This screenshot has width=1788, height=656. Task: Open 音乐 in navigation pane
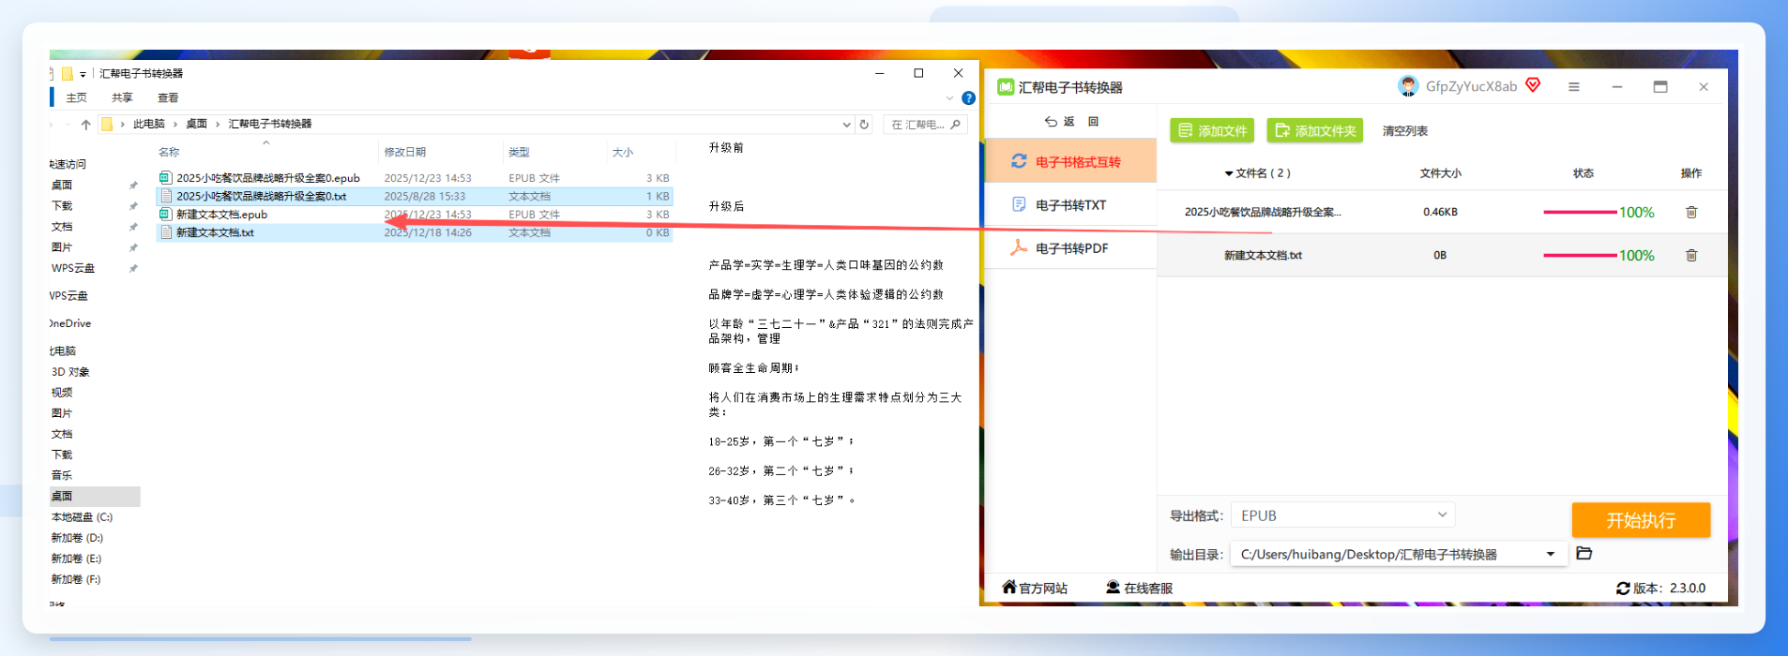[x=62, y=475]
